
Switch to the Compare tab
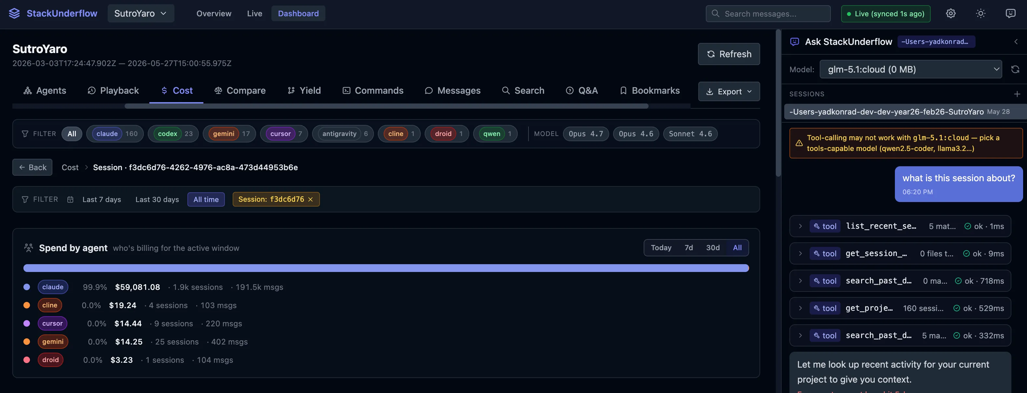(240, 91)
